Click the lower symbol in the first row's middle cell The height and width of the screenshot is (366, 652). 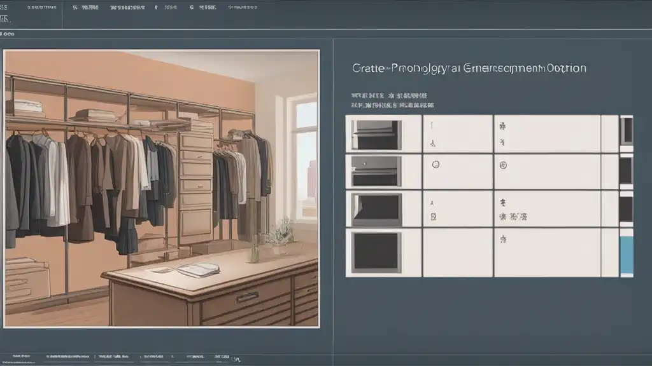click(x=432, y=142)
